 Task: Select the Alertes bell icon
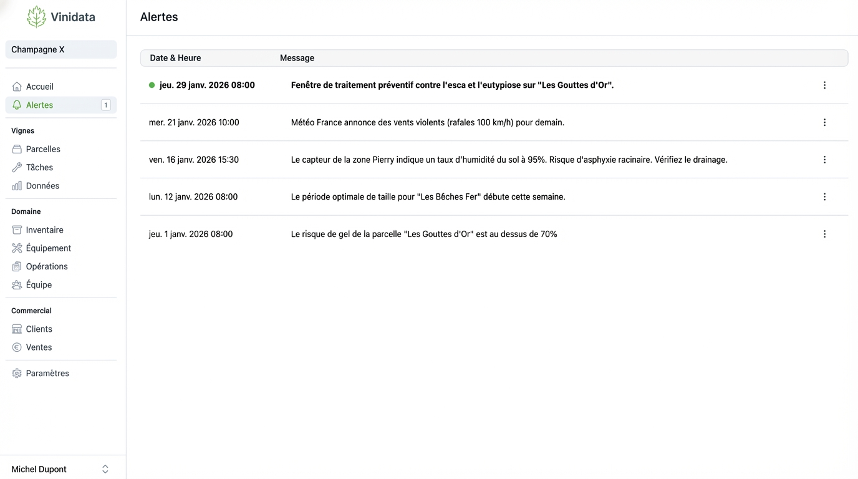(x=16, y=105)
